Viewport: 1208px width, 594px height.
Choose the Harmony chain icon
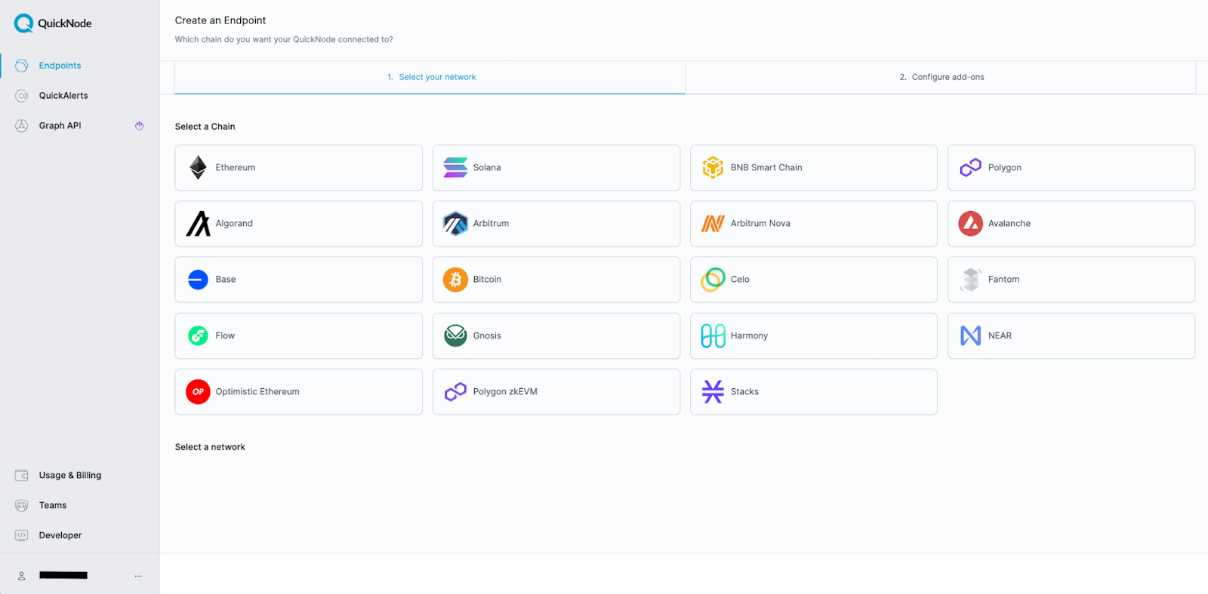[713, 335]
